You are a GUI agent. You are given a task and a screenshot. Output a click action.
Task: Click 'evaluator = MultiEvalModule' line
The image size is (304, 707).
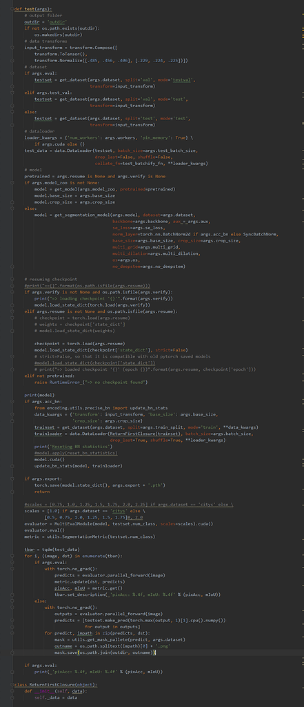[x=119, y=523]
